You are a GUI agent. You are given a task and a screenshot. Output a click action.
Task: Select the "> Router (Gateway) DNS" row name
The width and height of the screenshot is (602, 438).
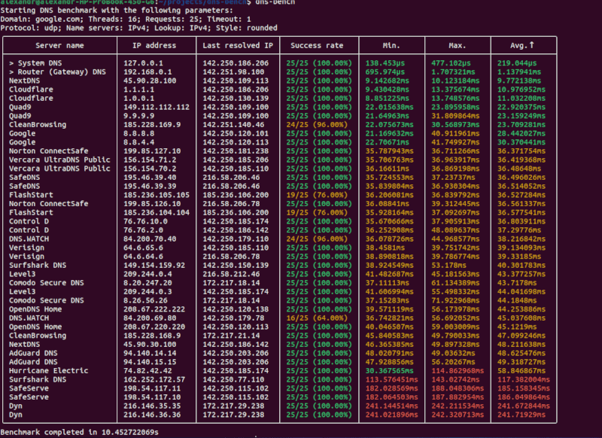[x=58, y=70]
